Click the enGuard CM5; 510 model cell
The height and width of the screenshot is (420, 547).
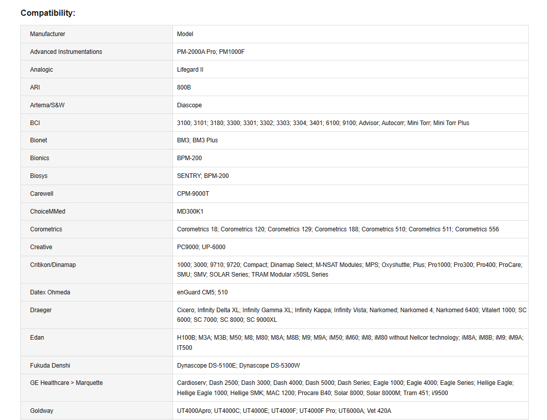pyautogui.click(x=202, y=292)
